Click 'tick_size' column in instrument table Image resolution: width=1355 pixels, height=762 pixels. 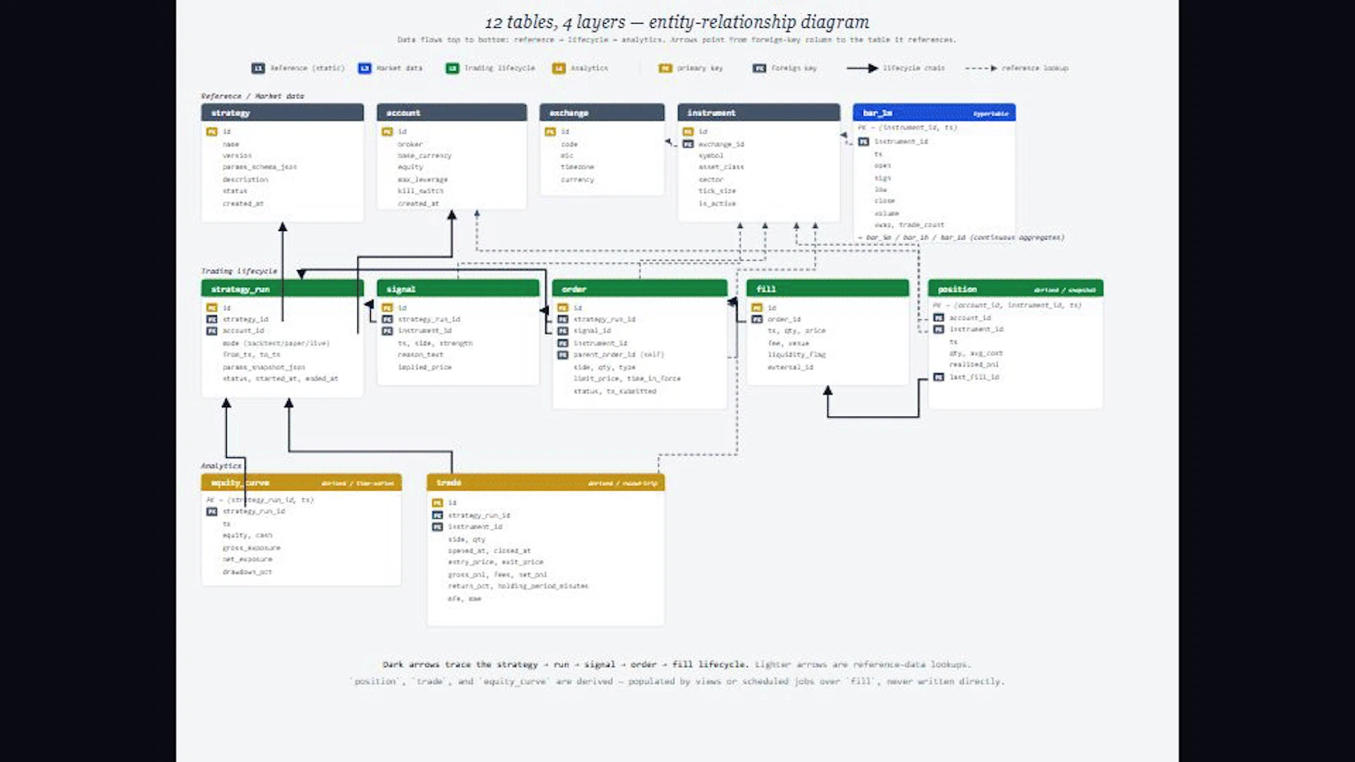(717, 190)
